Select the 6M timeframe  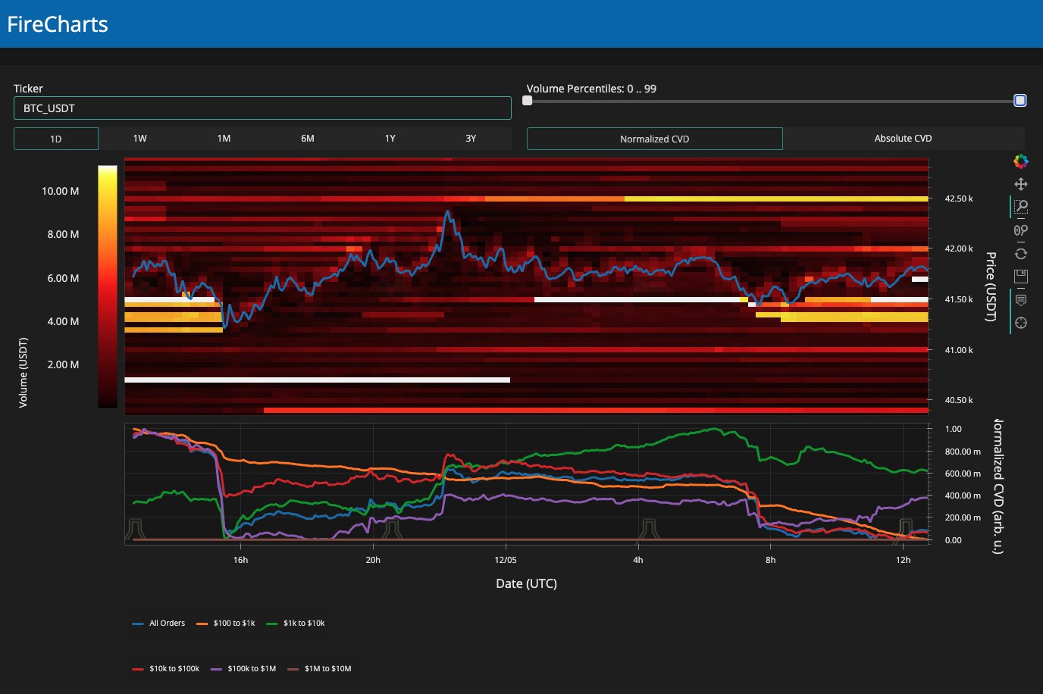[308, 139]
